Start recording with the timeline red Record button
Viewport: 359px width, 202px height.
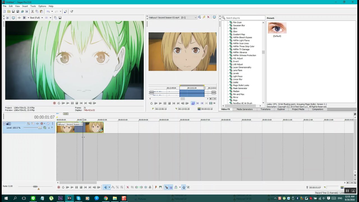point(59,187)
